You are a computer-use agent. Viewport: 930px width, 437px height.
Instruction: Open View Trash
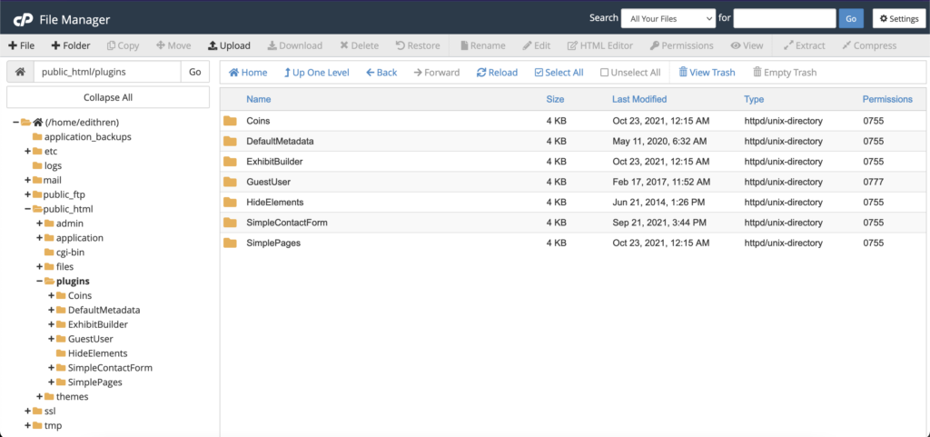(707, 73)
